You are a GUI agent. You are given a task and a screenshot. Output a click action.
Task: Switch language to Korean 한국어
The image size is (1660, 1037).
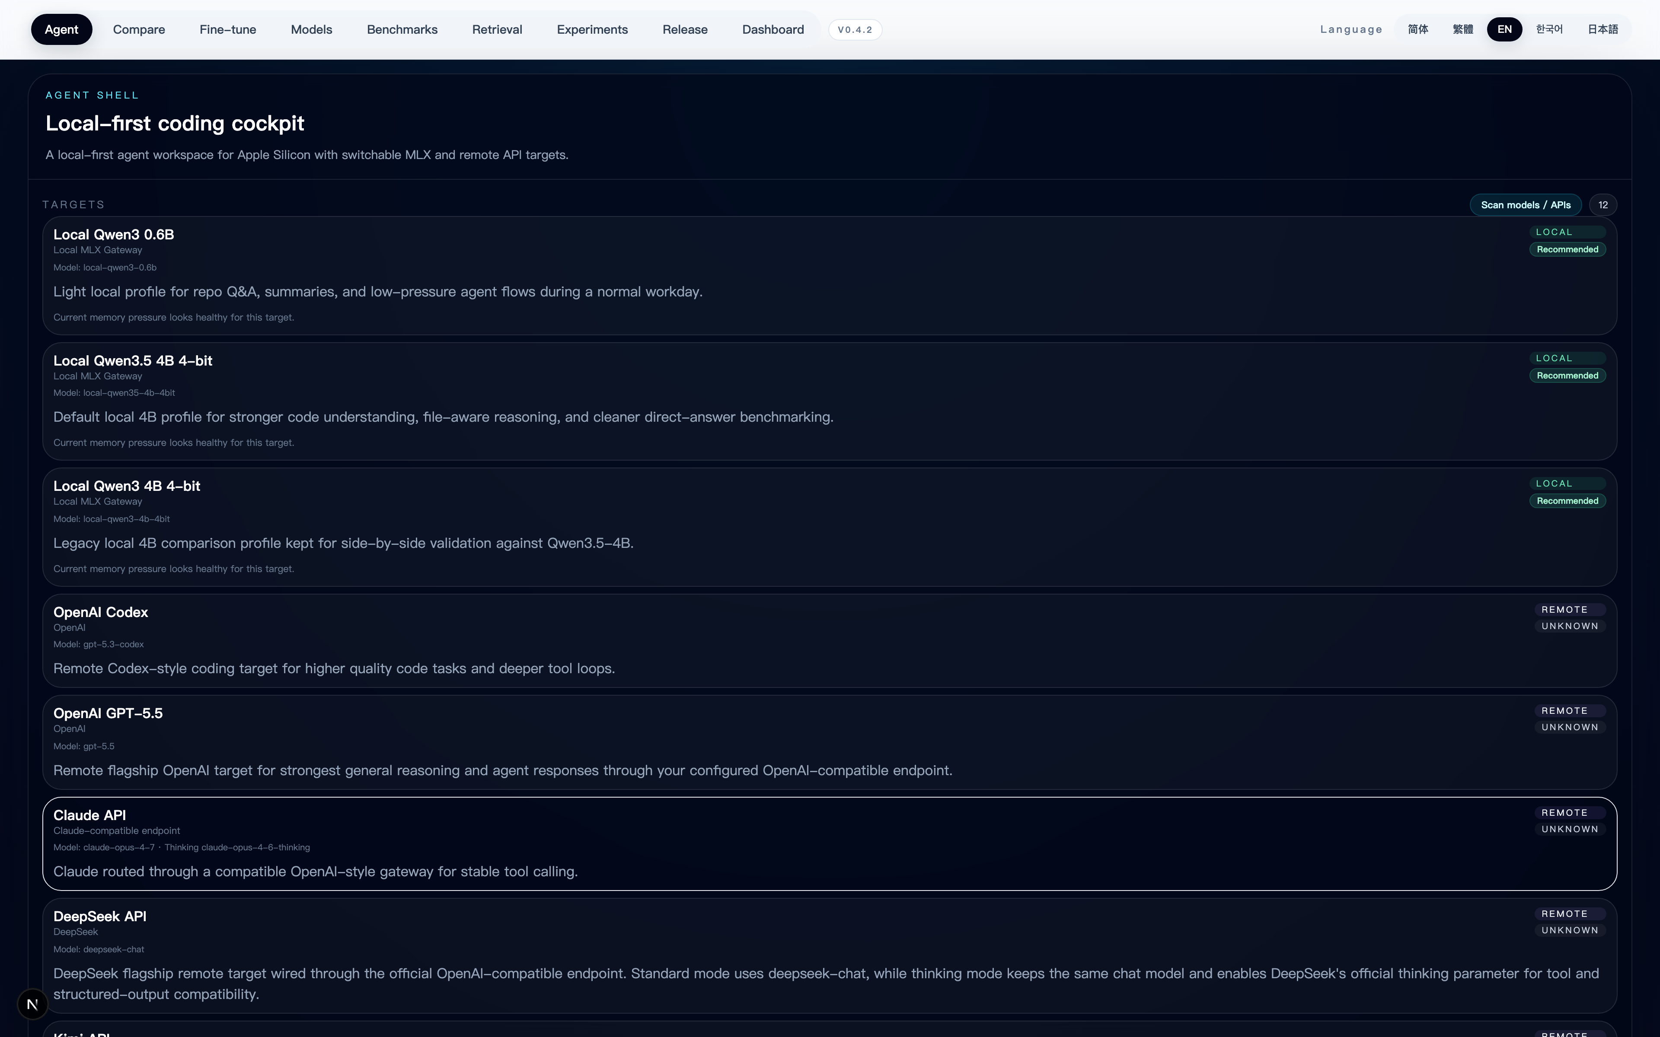click(x=1550, y=29)
